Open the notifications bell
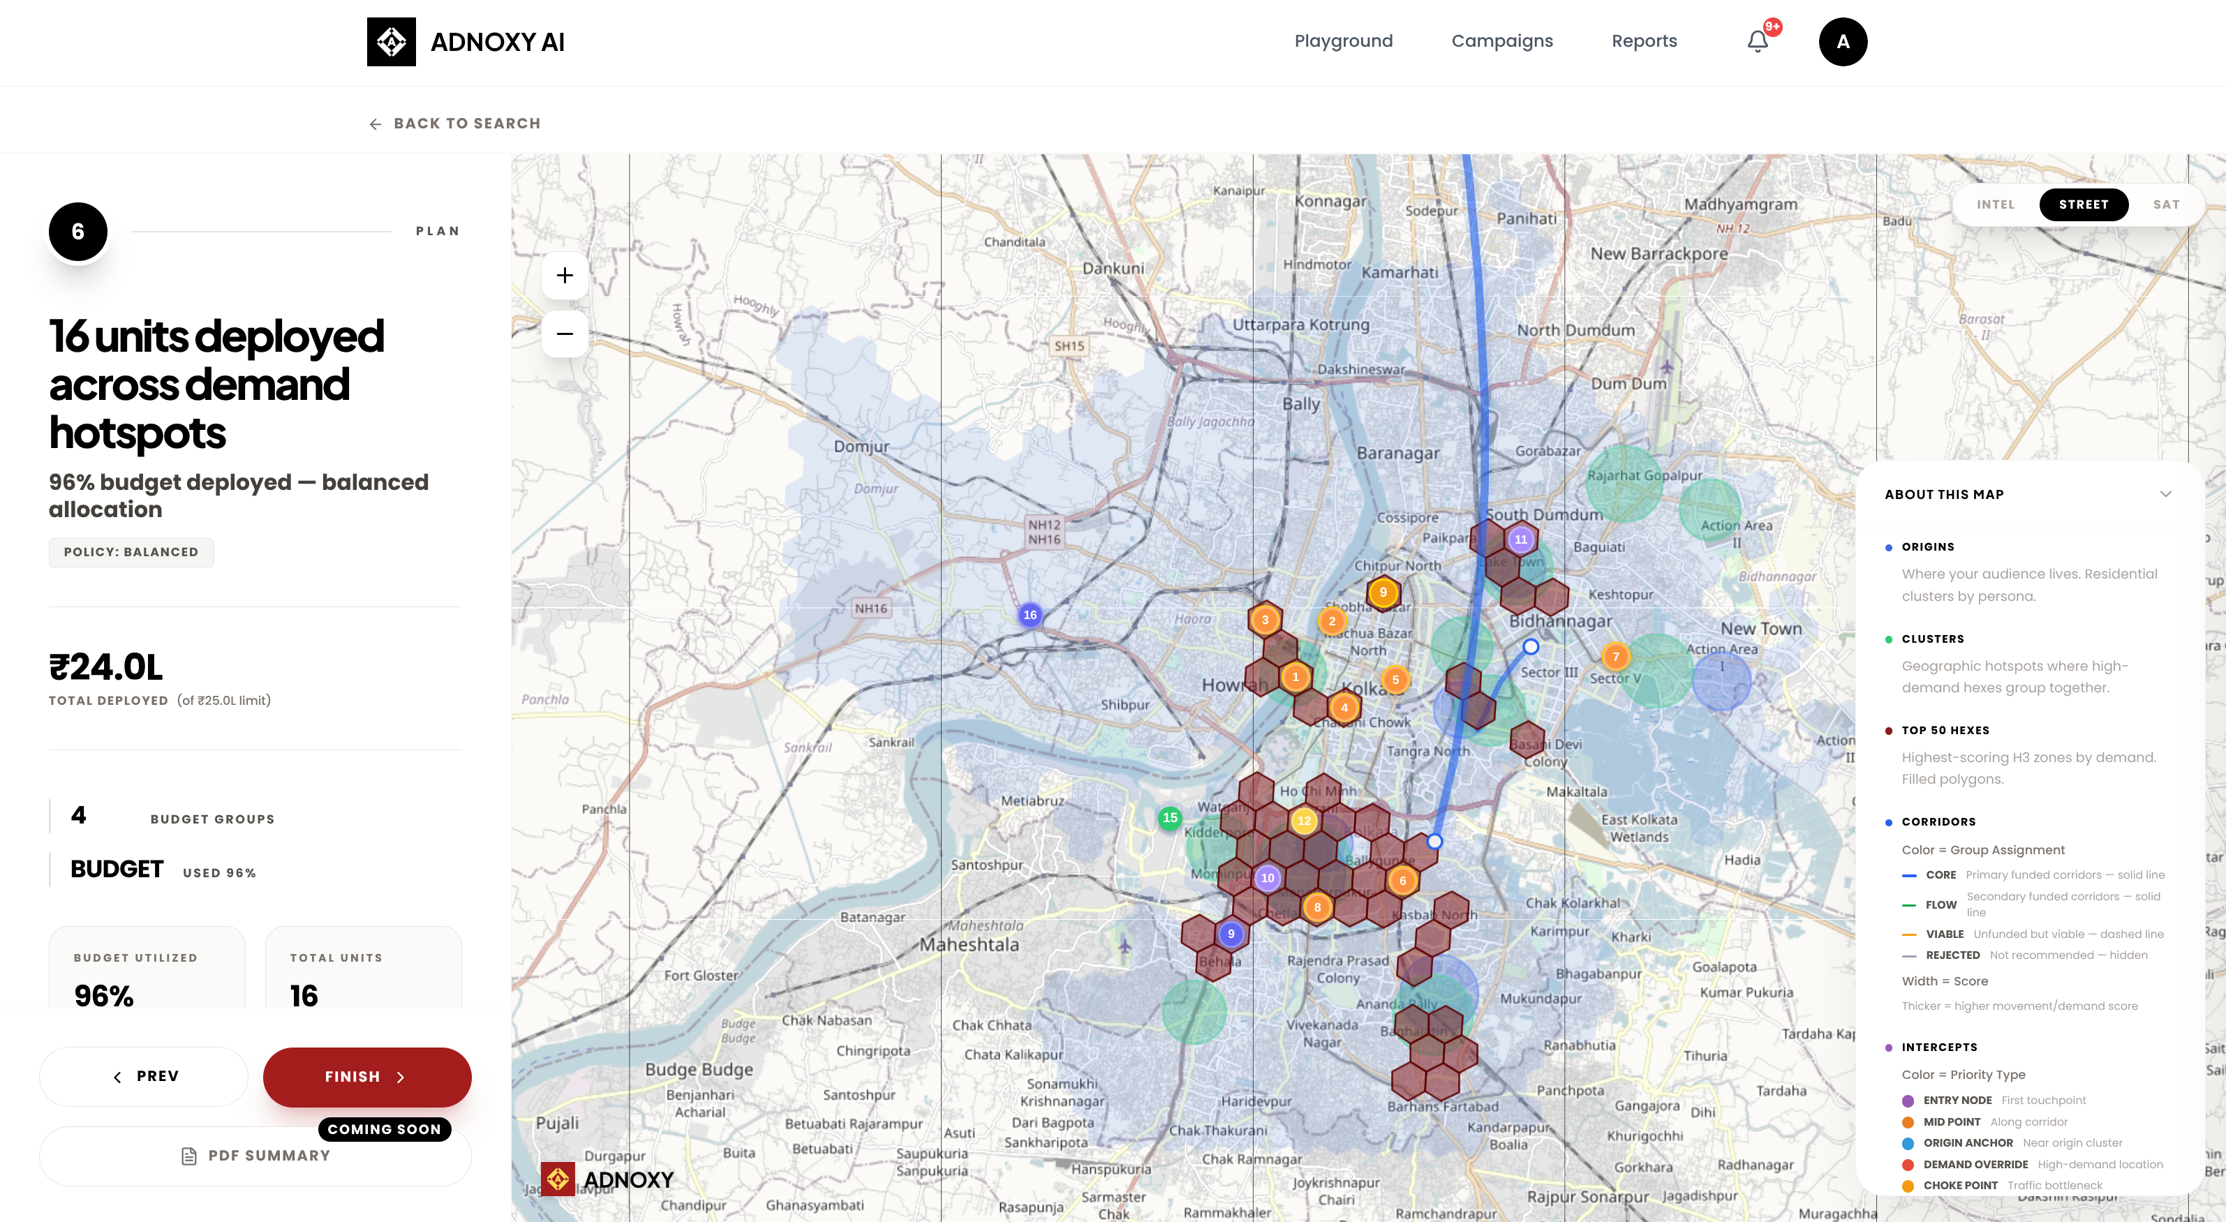 tap(1758, 41)
